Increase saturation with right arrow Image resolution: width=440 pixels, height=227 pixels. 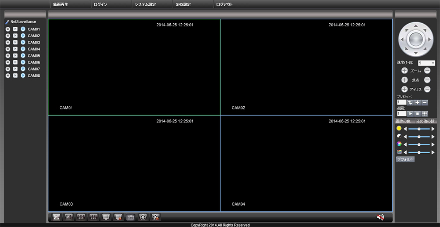coord(433,144)
